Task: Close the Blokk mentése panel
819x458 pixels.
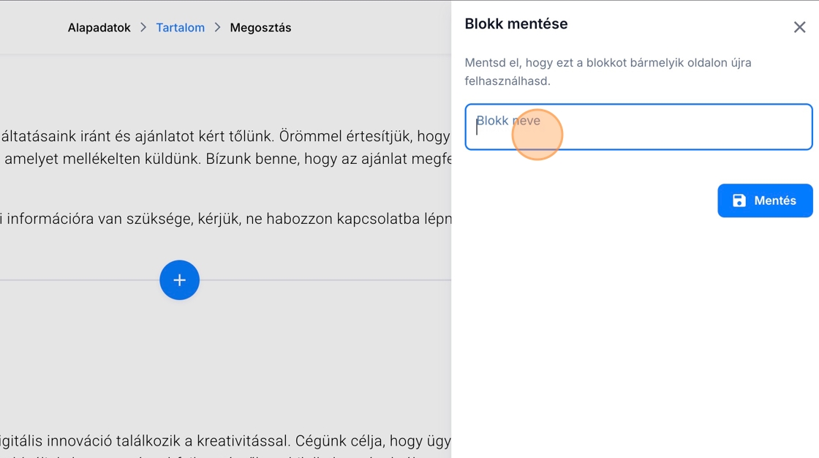Action: (799, 27)
